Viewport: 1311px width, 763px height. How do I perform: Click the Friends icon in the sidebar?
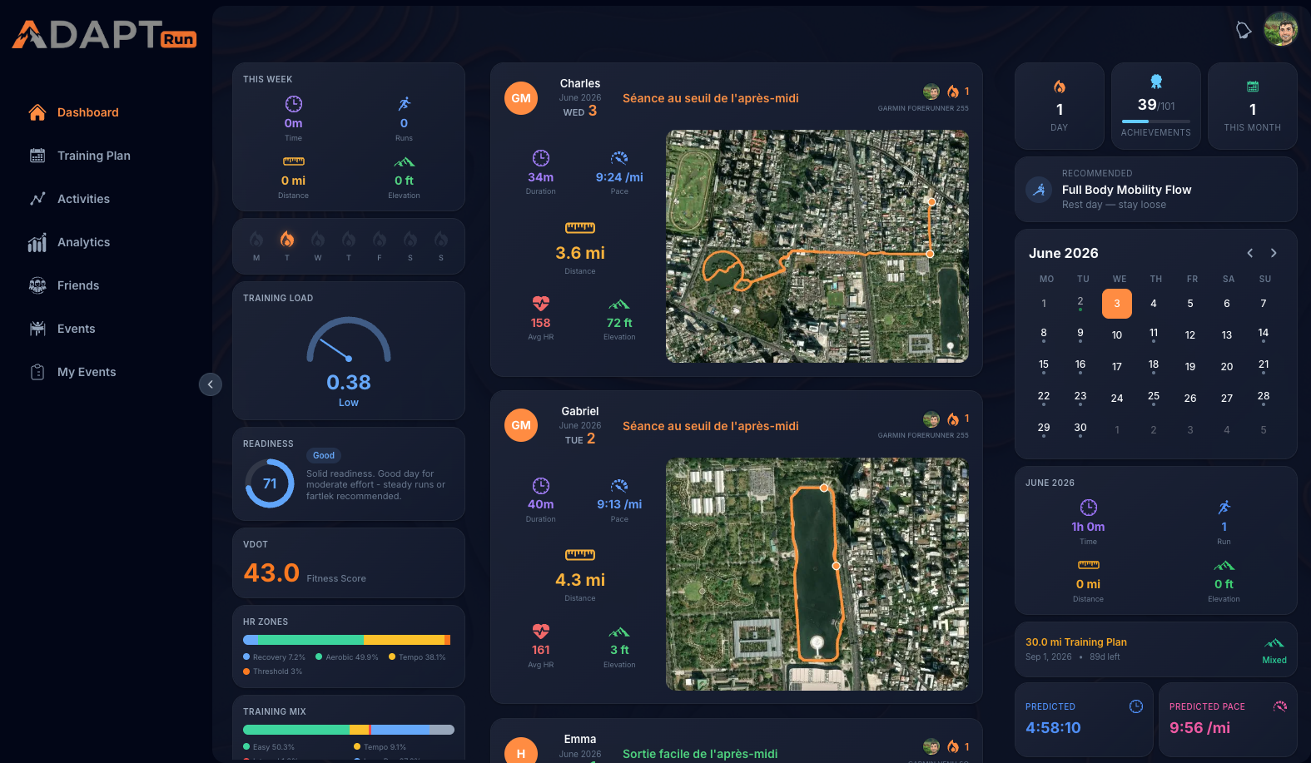pos(37,285)
